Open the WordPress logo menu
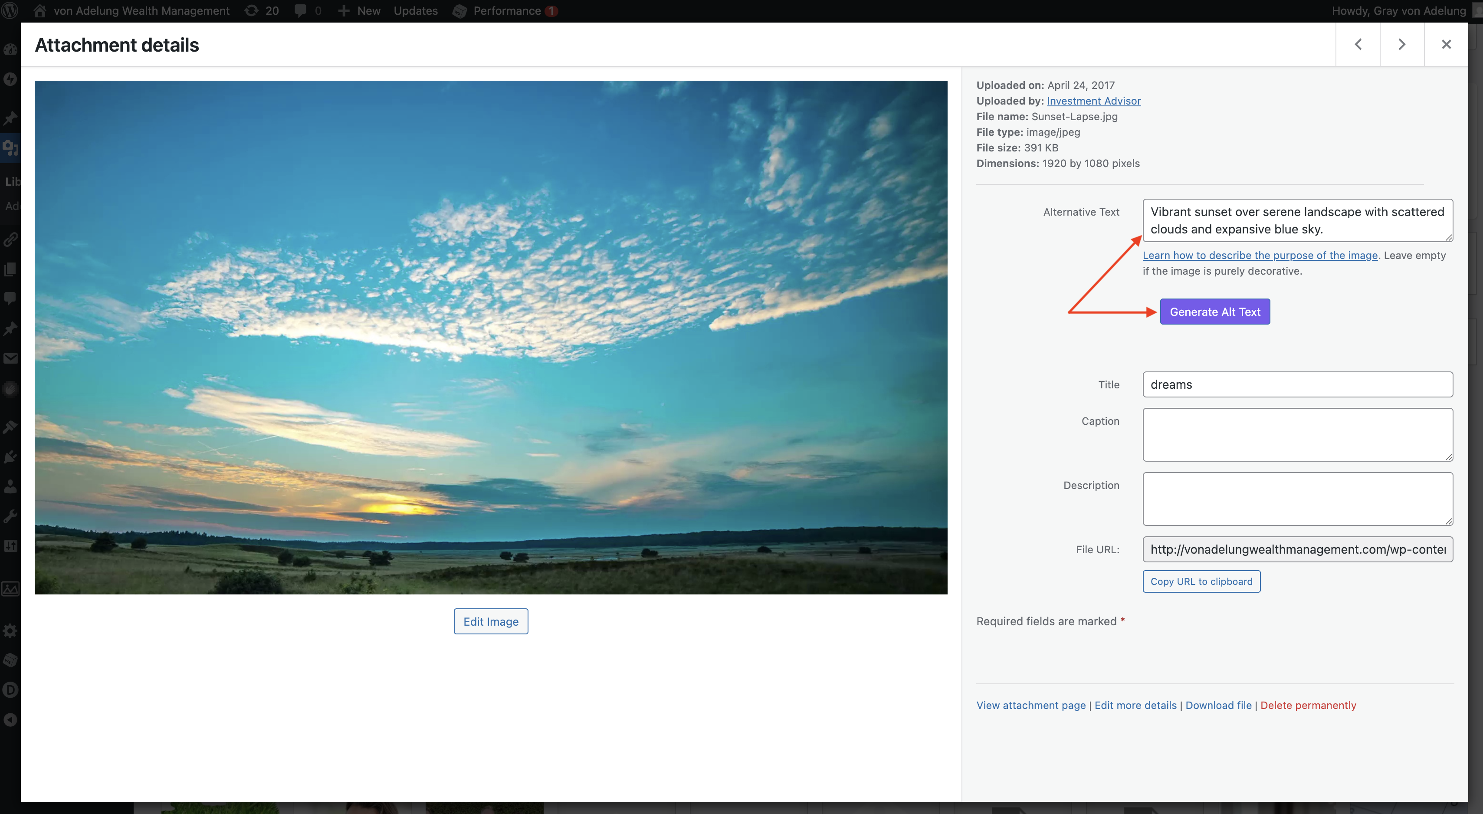Viewport: 1483px width, 814px height. pos(10,10)
